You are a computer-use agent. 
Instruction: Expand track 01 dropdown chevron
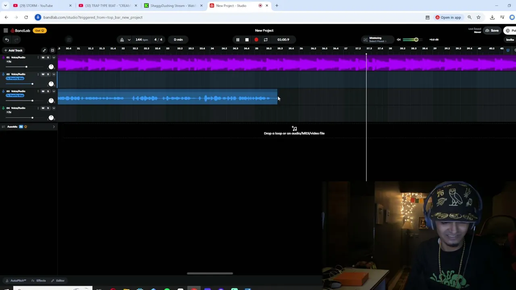point(54,58)
